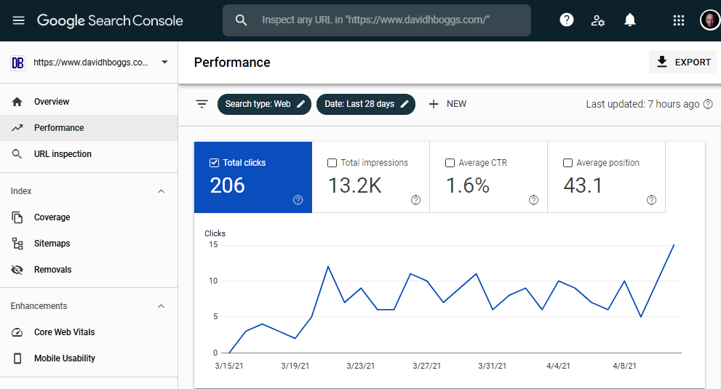Click the Help question mark icon
The width and height of the screenshot is (721, 389).
pos(567,20)
